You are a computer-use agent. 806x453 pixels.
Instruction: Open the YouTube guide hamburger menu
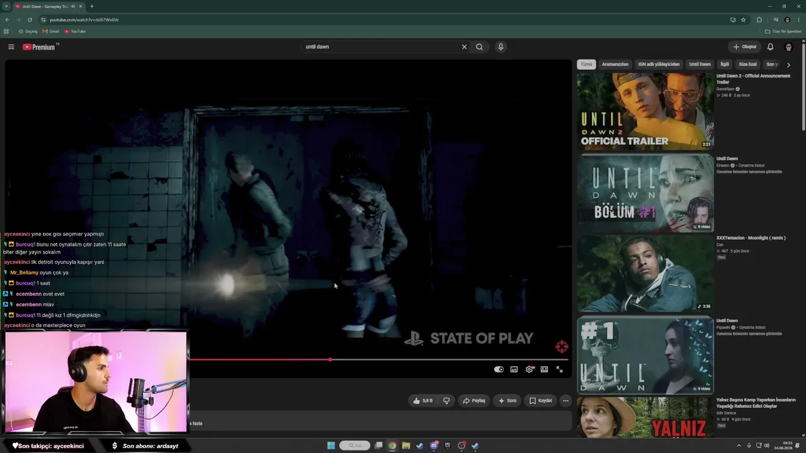[x=11, y=47]
